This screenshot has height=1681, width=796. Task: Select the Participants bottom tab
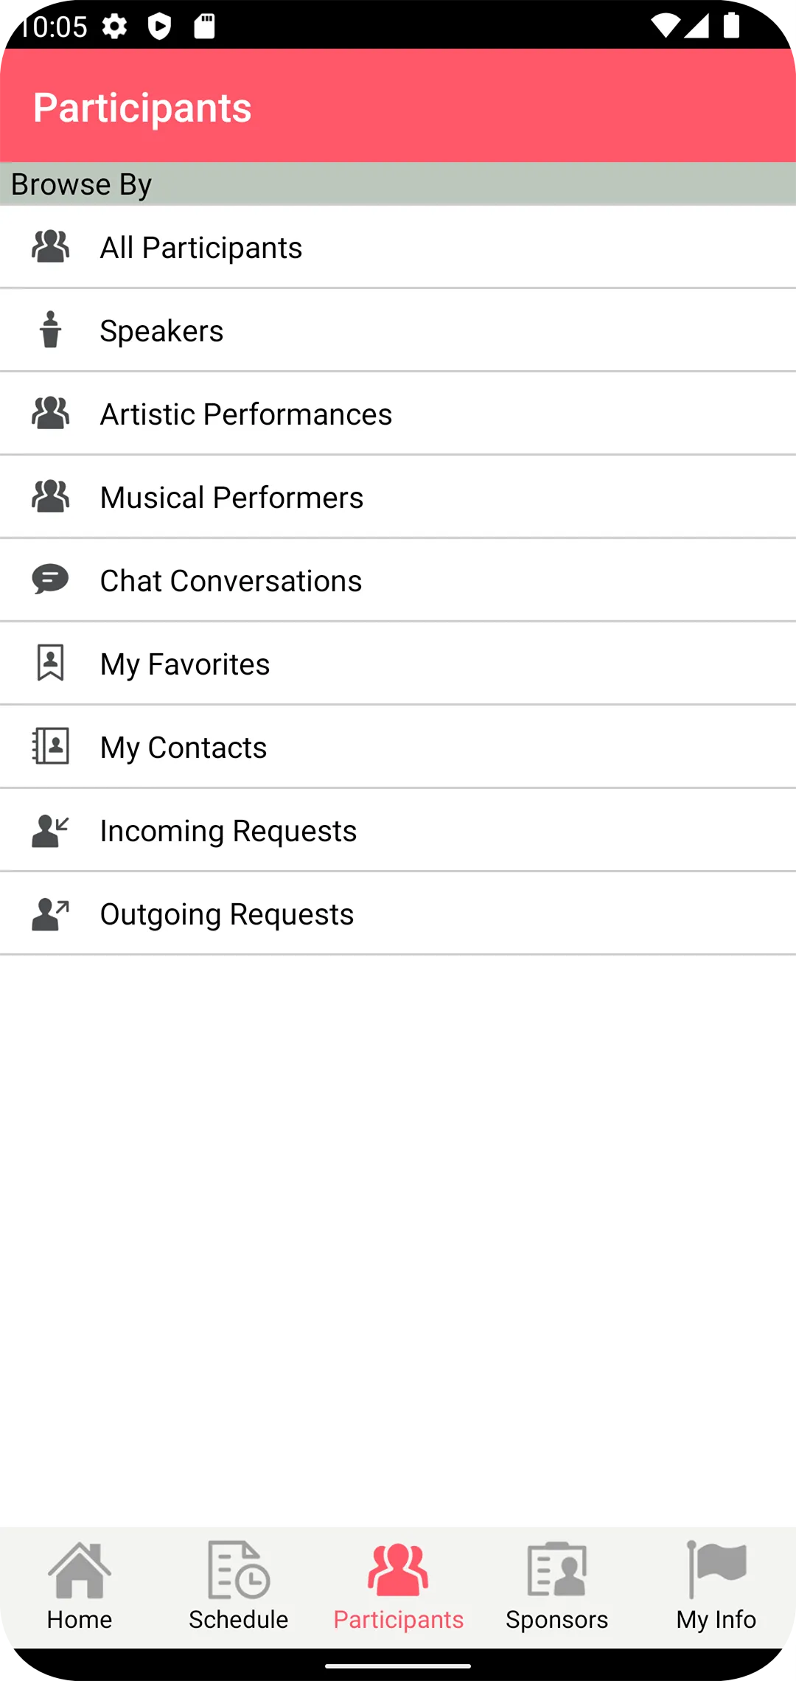click(398, 1587)
